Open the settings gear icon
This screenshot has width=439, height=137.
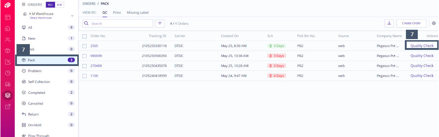434,23
